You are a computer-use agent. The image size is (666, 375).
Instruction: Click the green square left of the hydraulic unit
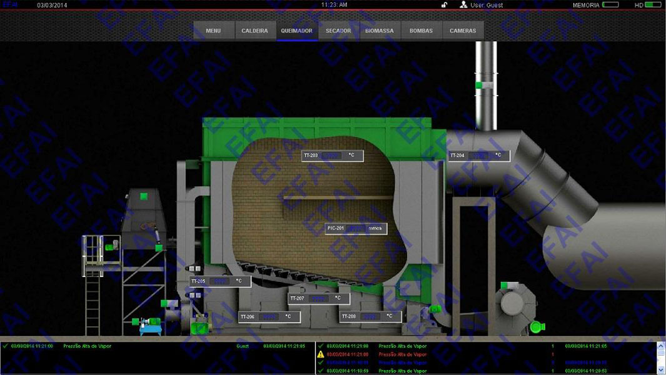136,322
